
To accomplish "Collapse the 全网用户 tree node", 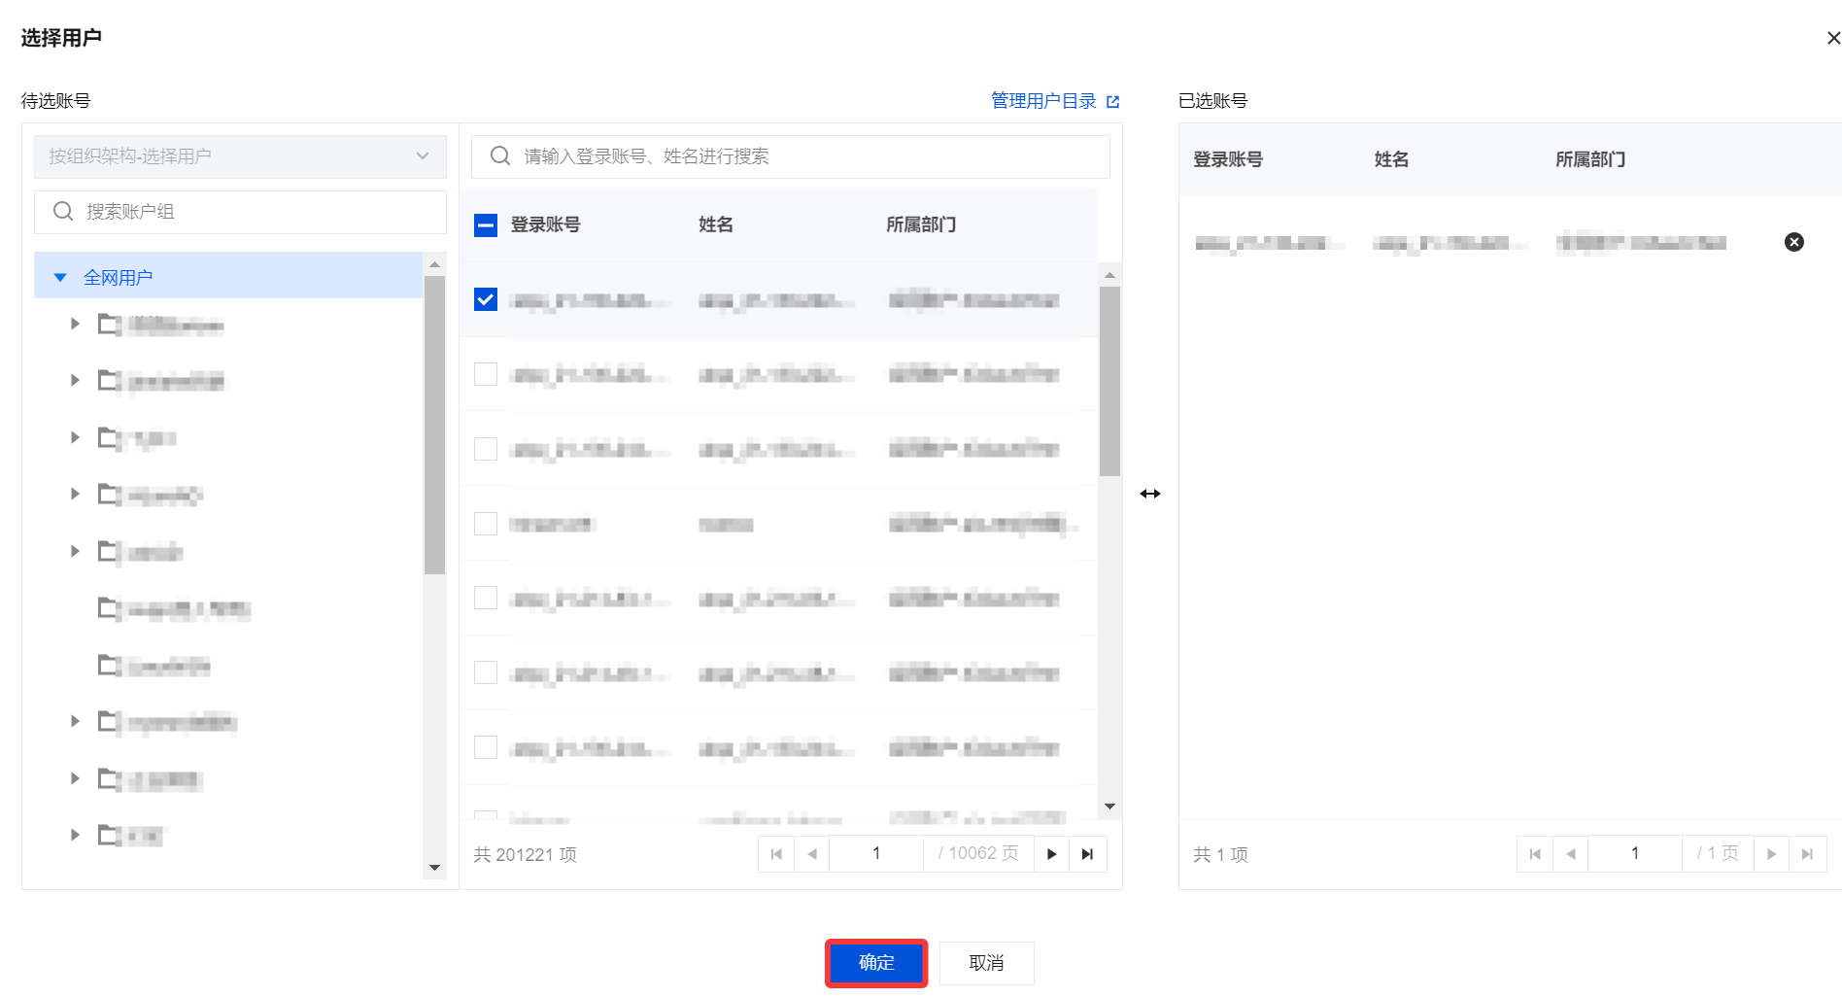I will (60, 278).
